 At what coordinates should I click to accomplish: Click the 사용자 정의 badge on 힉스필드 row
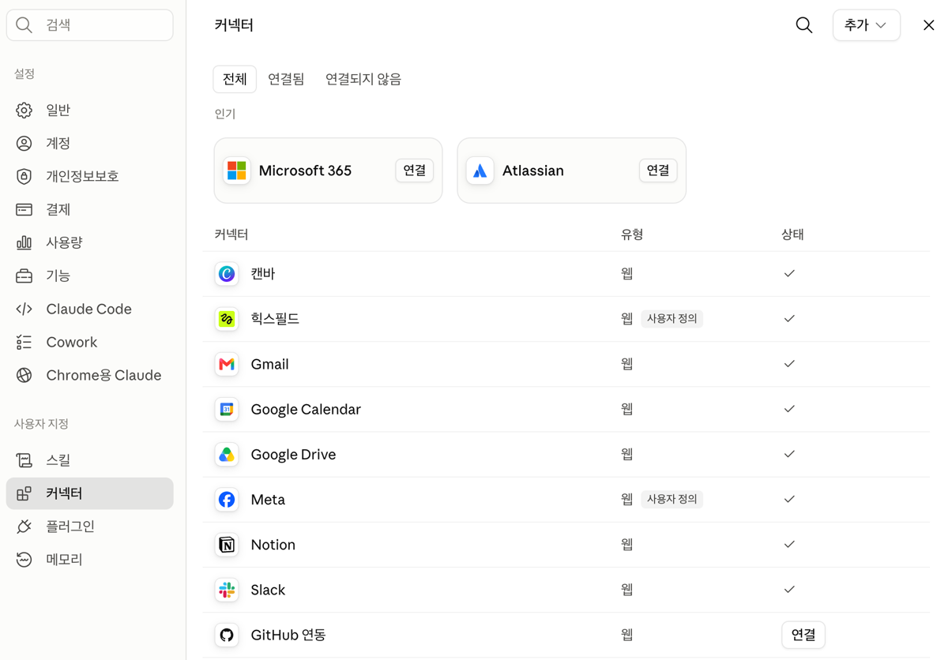click(x=671, y=319)
